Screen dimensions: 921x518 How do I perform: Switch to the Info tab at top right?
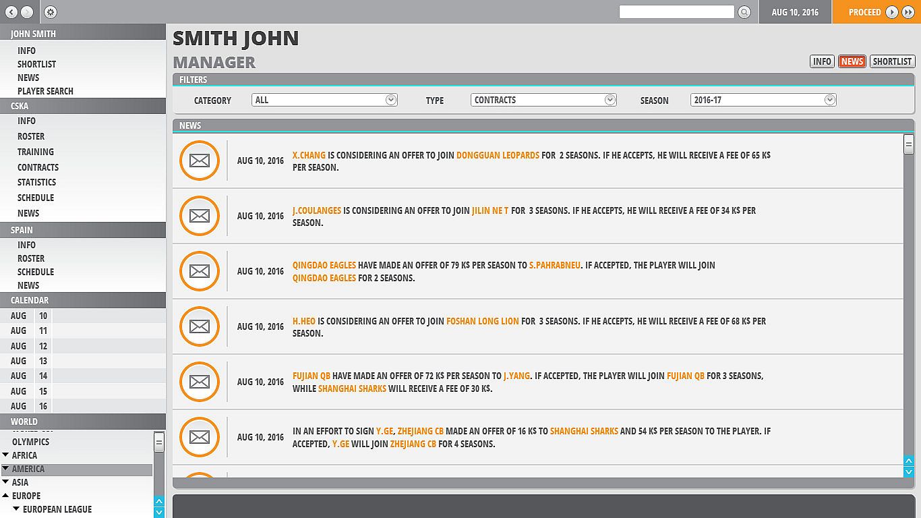pyautogui.click(x=822, y=61)
